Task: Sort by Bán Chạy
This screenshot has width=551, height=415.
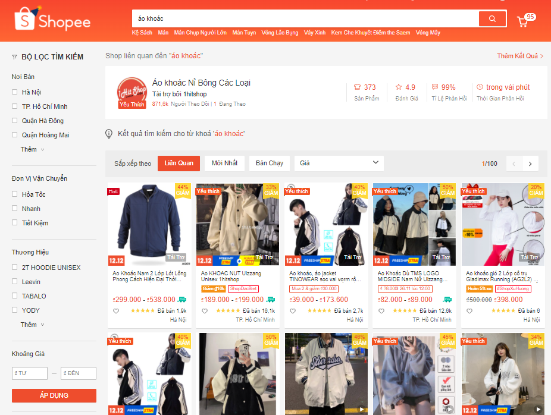Action: [270, 163]
